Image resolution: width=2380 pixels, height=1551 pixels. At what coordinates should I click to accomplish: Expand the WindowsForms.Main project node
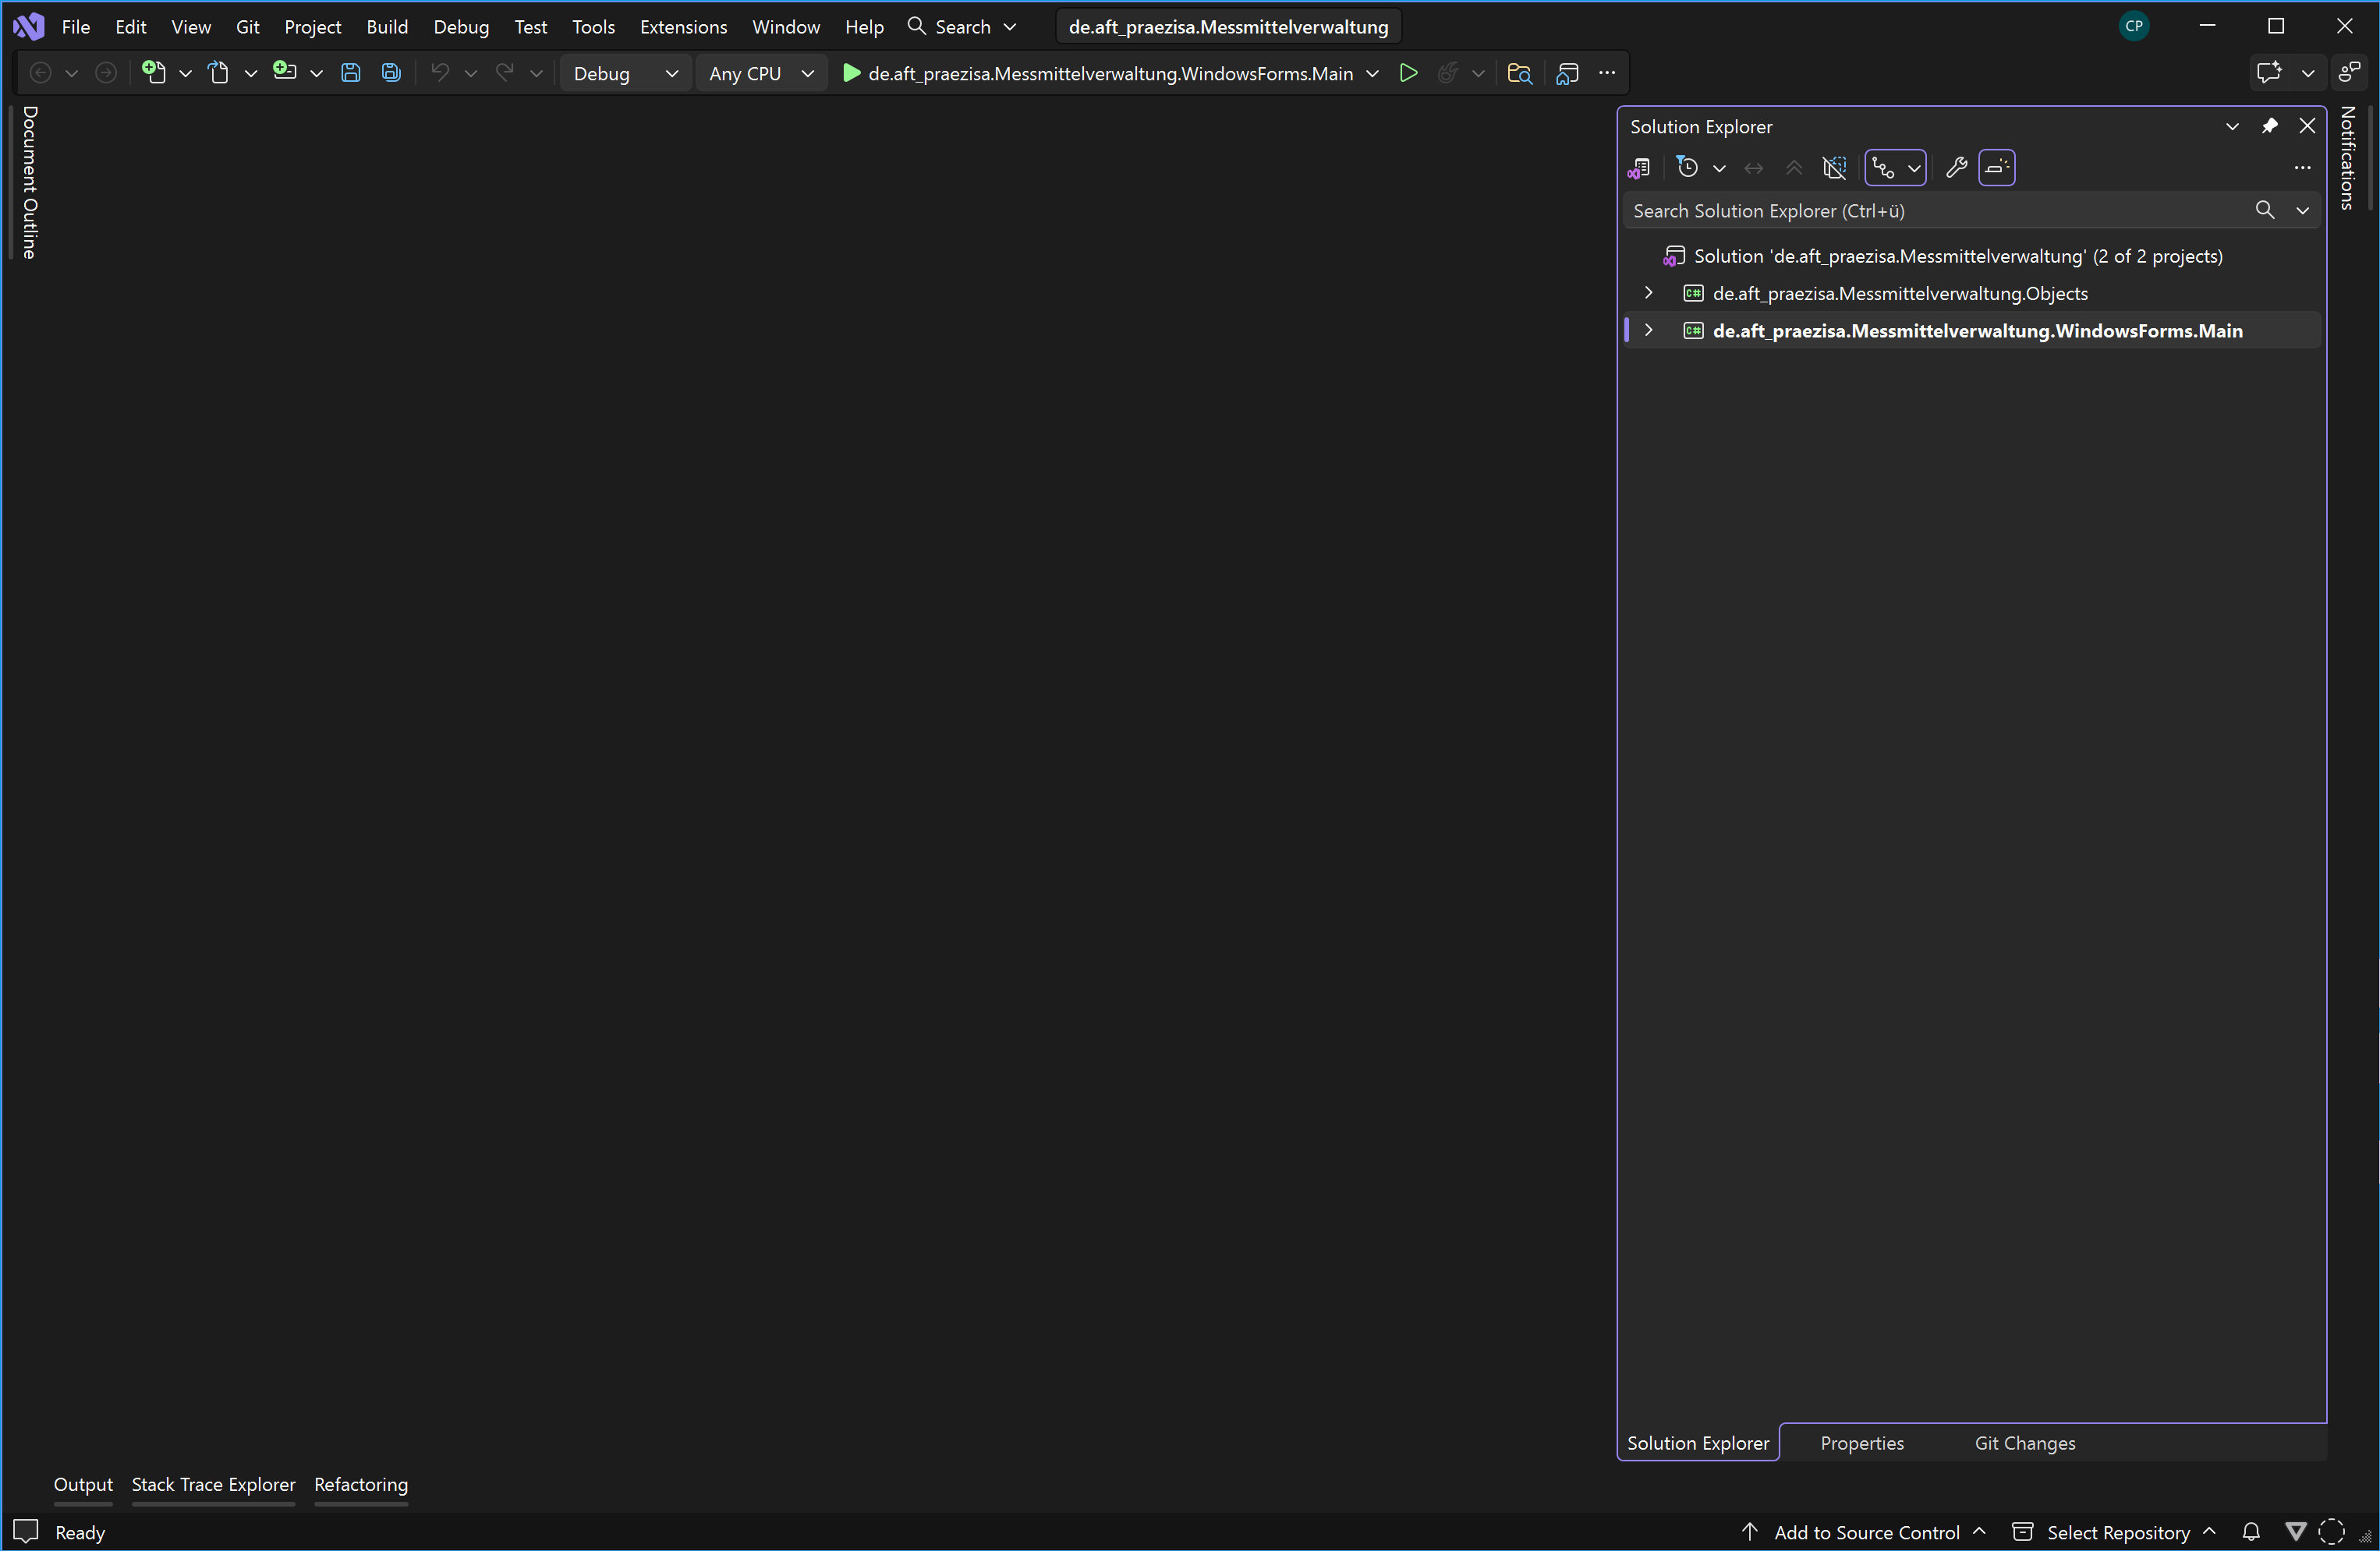point(1649,330)
